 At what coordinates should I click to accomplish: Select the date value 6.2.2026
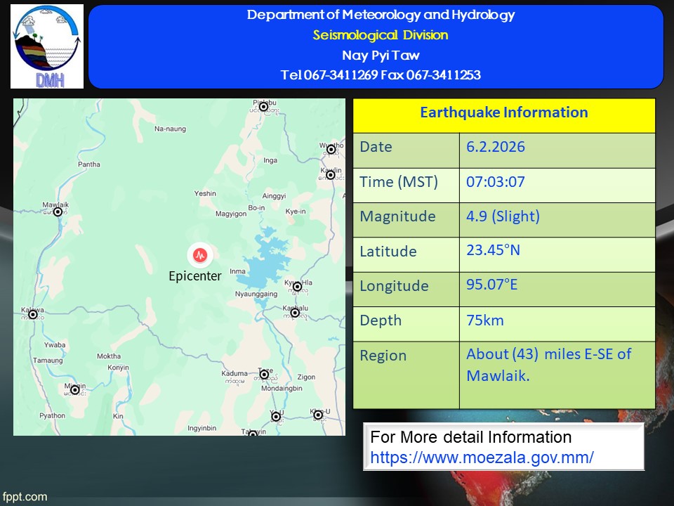pyautogui.click(x=496, y=147)
